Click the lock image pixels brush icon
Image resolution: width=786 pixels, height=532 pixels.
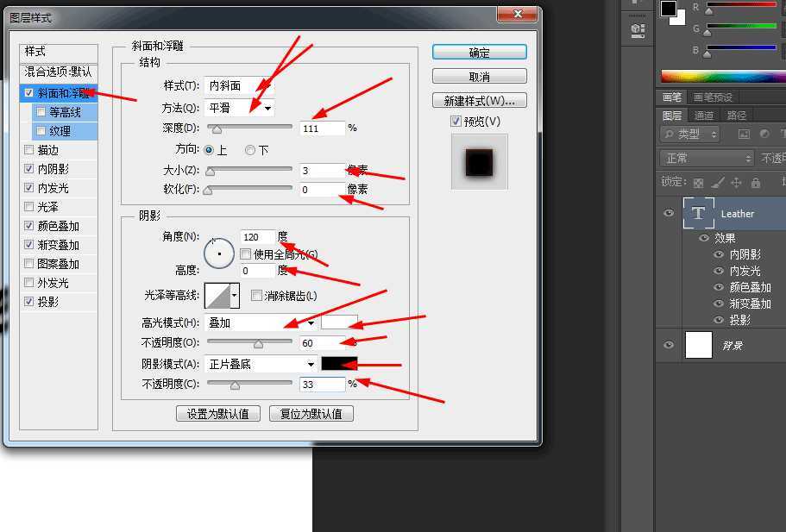tap(717, 182)
